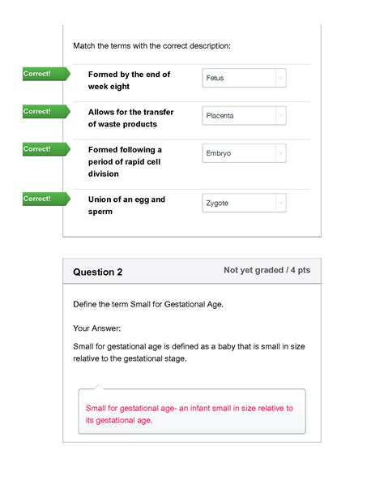Viewport: 384px width, 497px height.
Task: Open the Embryo dropdown arrow
Action: coord(280,153)
